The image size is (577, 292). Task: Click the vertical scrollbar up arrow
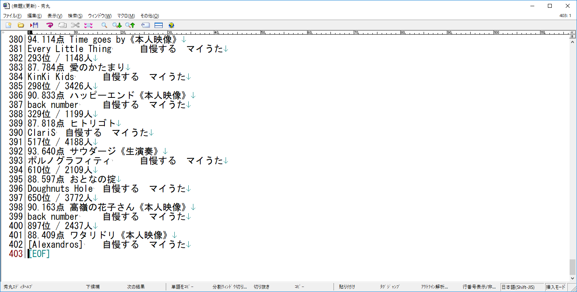point(572,42)
